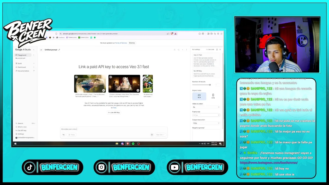This screenshot has width=329, height=185.
Task: Select the fish bowl sample video thumbnail
Action: pos(90,84)
